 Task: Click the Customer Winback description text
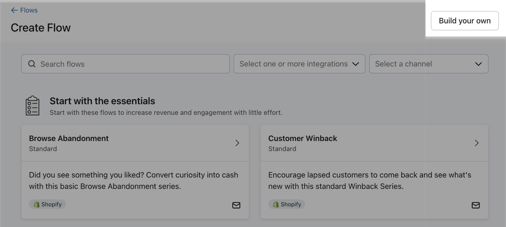(369, 180)
